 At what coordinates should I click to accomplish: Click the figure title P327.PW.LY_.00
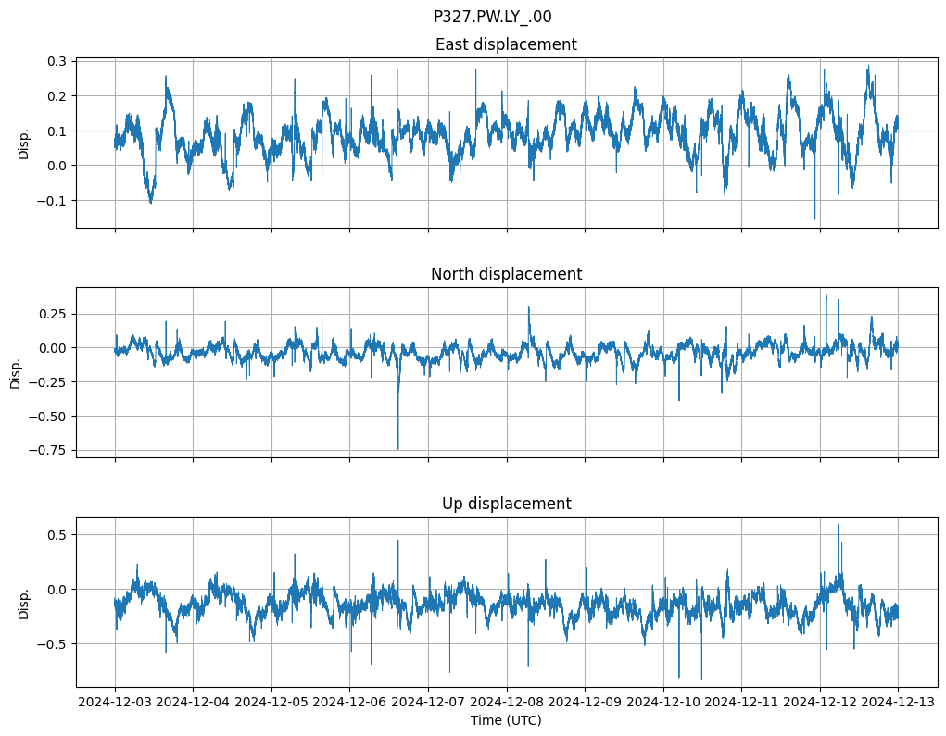click(x=492, y=17)
